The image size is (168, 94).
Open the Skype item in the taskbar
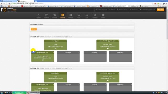coord(19,93)
